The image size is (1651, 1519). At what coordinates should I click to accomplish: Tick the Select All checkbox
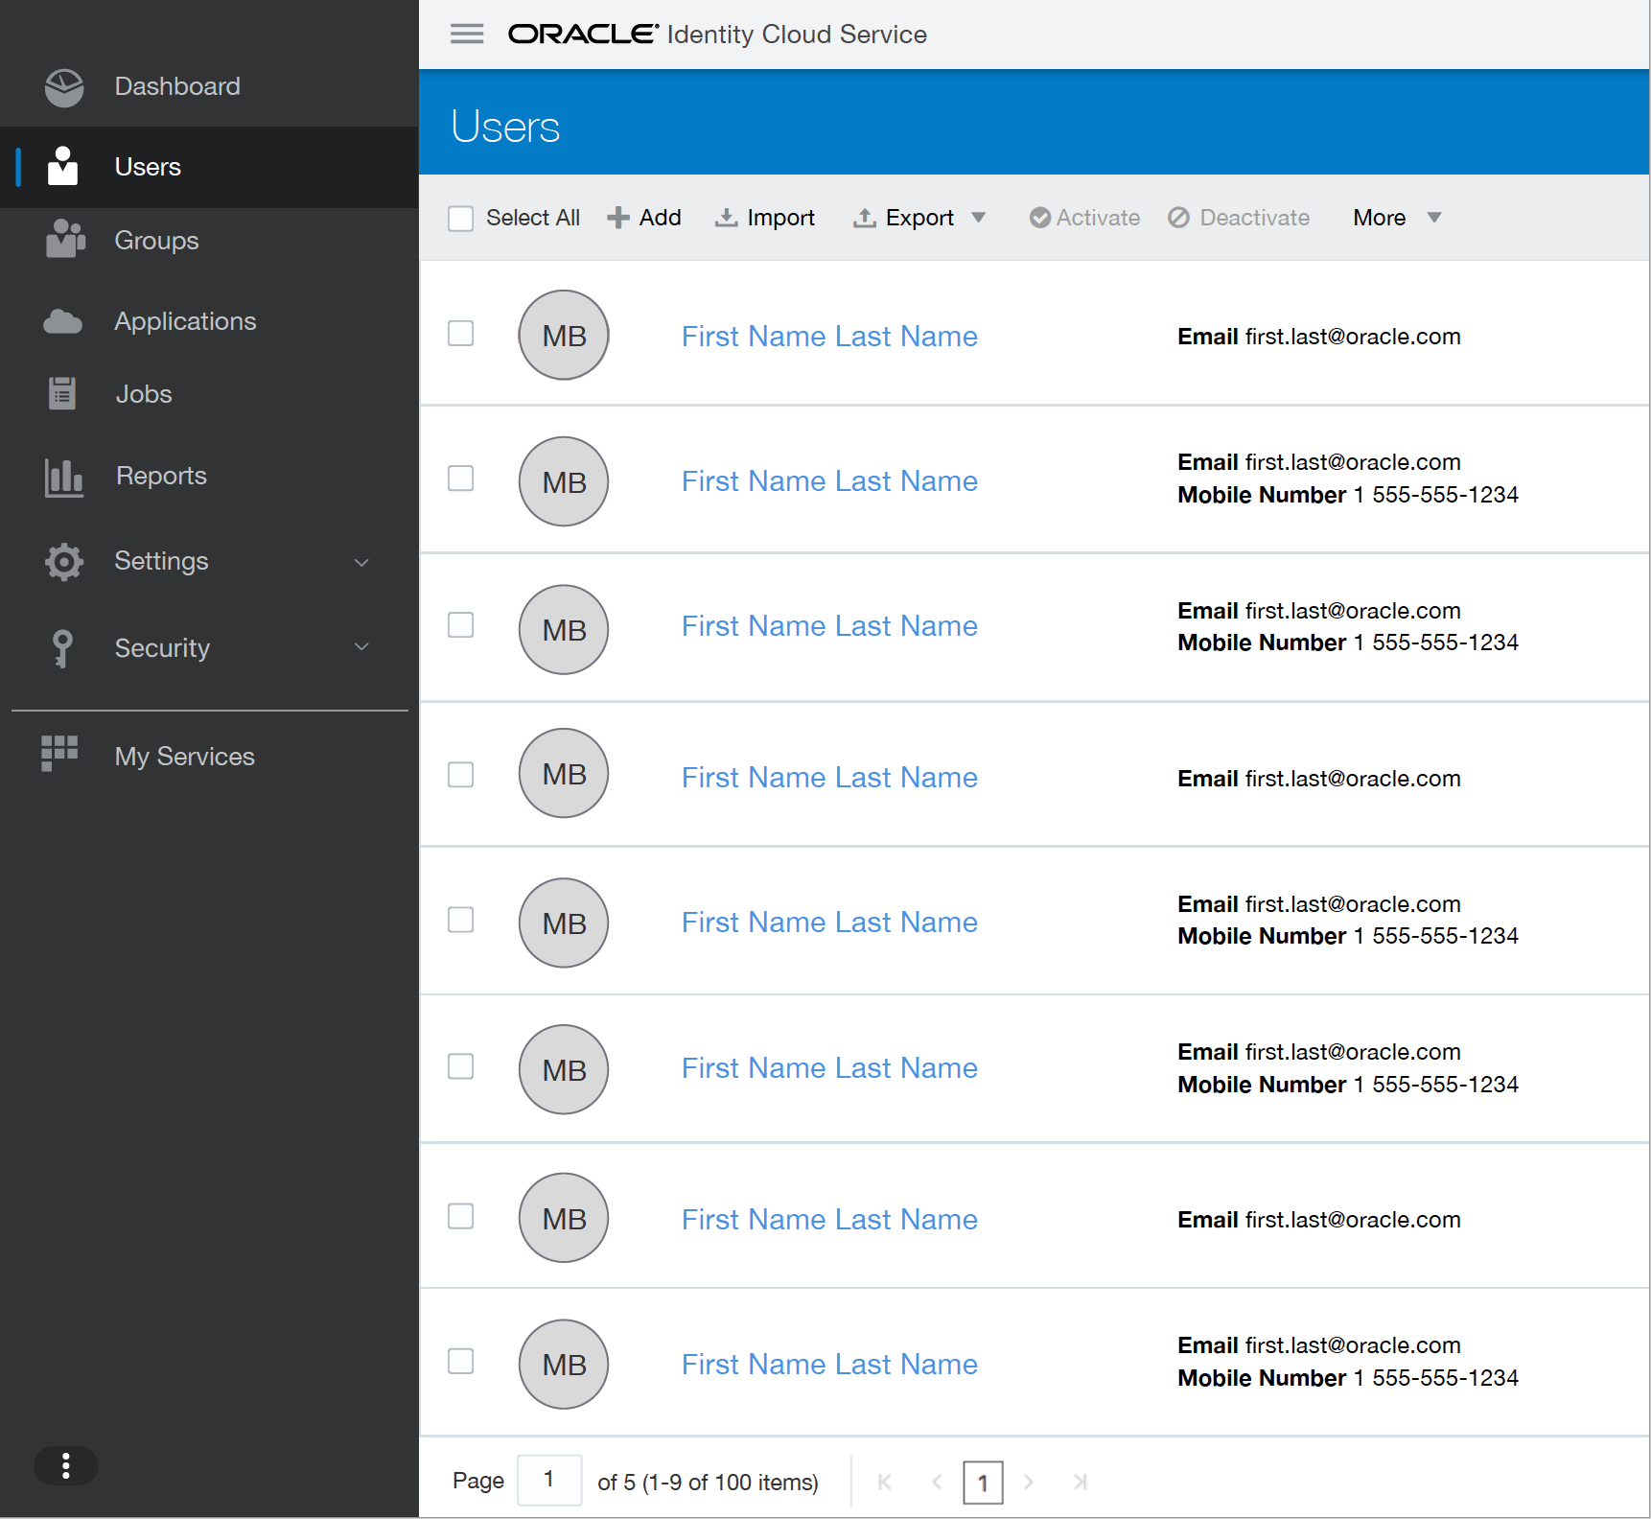(461, 219)
